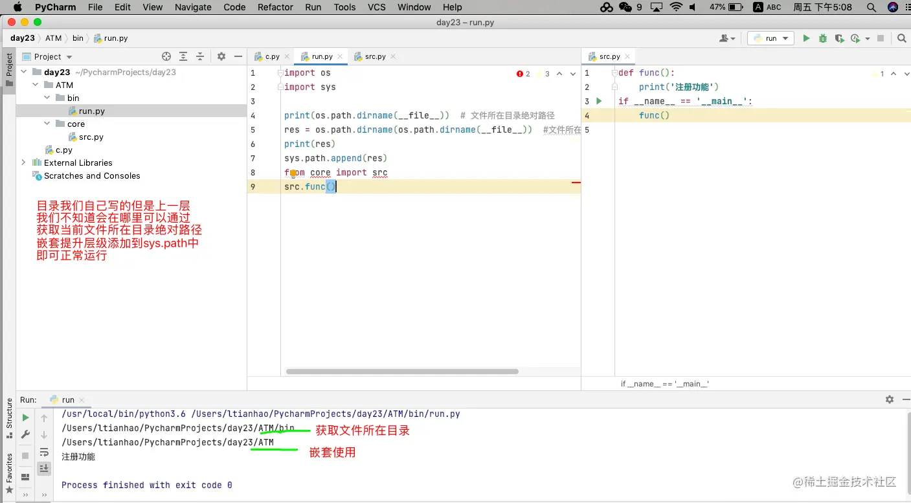
Task: Close the src.py tab in right editor
Action: point(626,56)
